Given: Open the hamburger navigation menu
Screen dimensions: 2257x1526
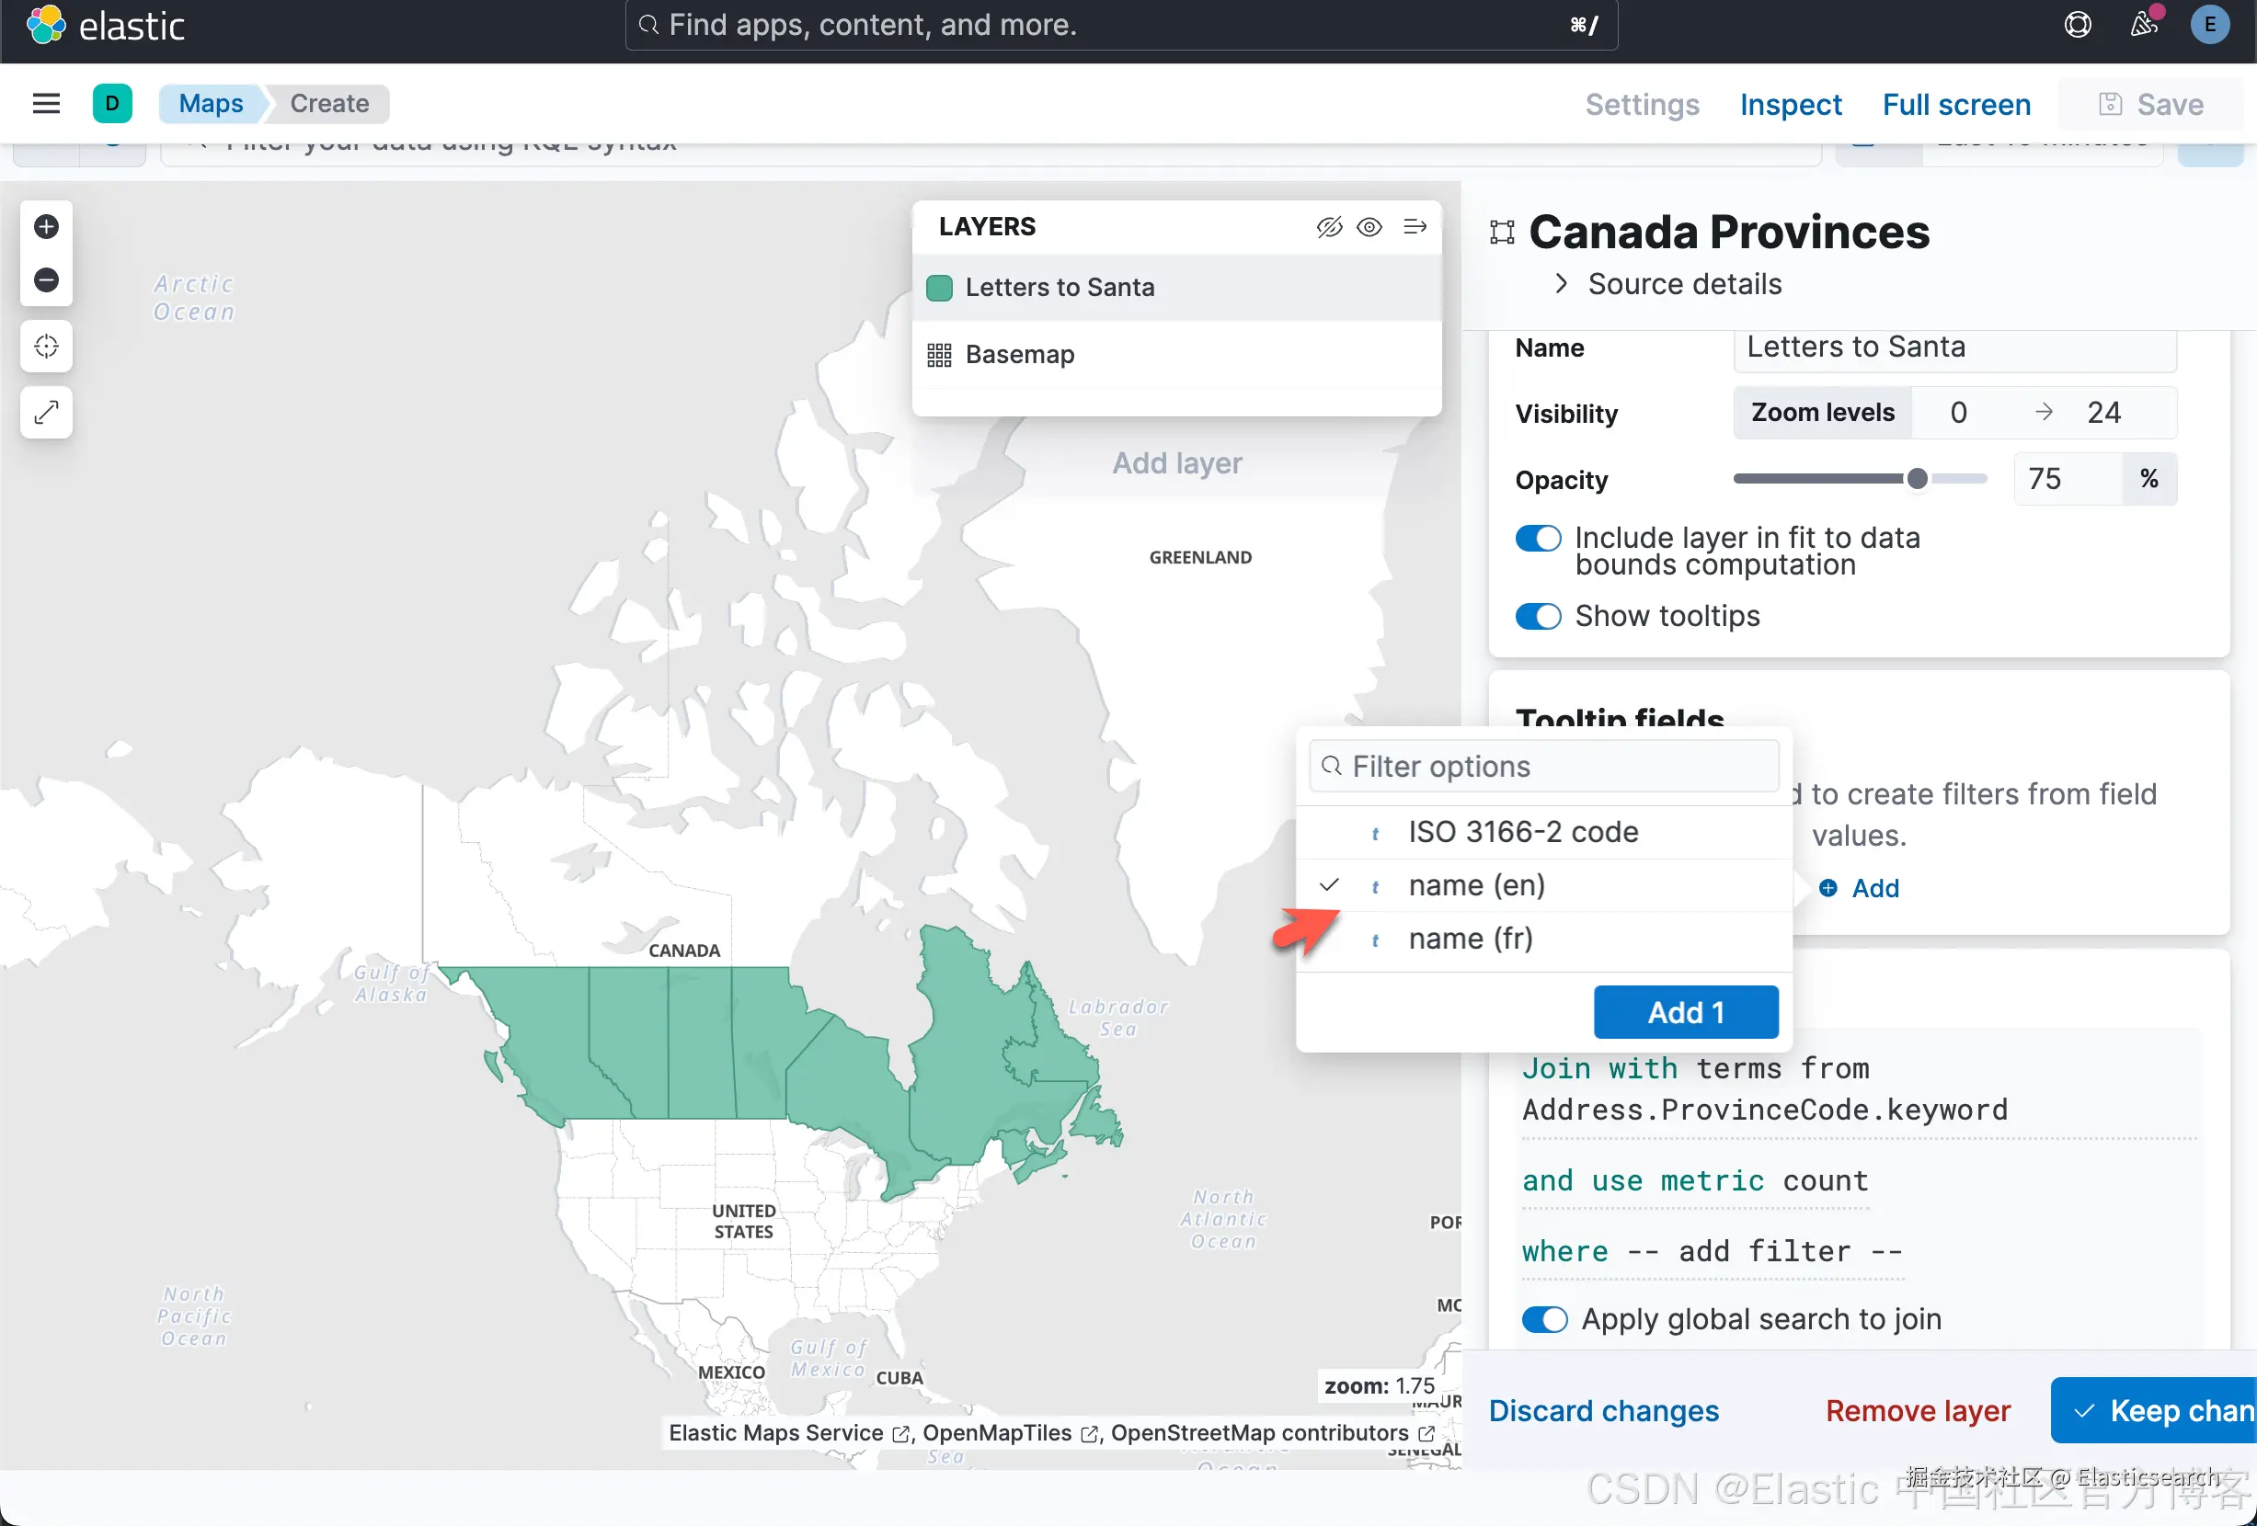Looking at the screenshot, I should coord(46,104).
